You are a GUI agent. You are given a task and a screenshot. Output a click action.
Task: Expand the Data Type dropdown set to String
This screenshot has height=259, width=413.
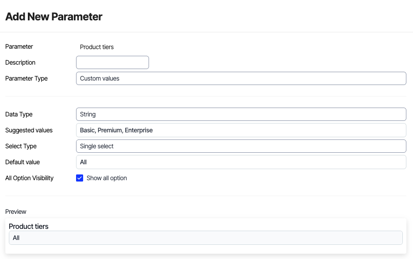click(x=241, y=114)
